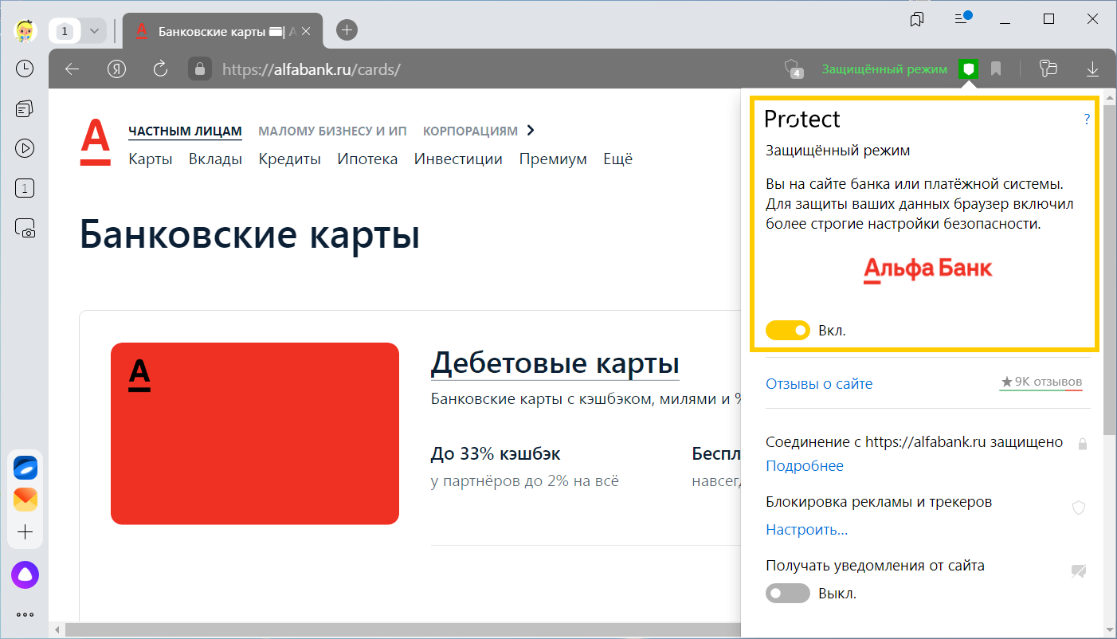Click the Альфа Банк logo in Protect panel
This screenshot has width=1117, height=639.
coord(928,269)
